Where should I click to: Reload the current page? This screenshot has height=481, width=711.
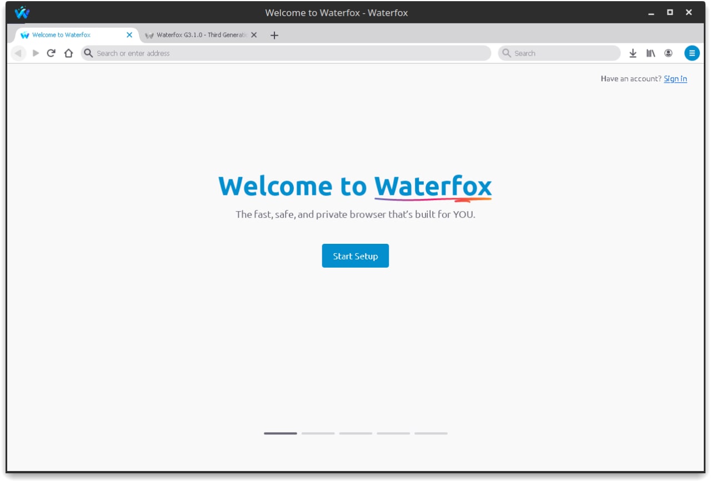[51, 53]
